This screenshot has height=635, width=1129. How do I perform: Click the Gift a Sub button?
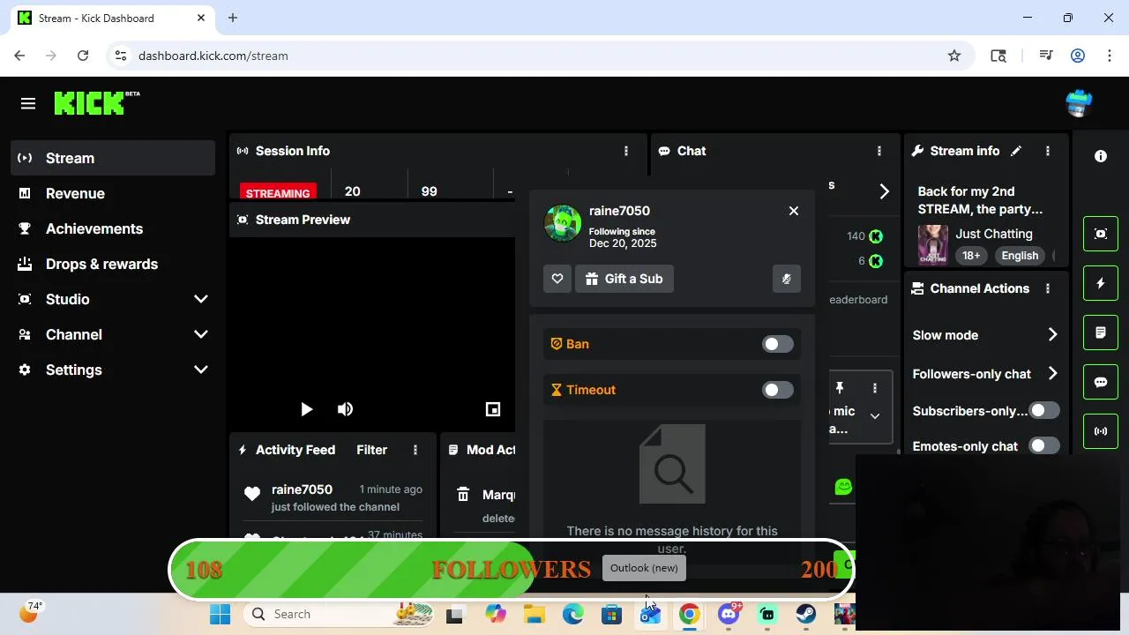point(624,279)
